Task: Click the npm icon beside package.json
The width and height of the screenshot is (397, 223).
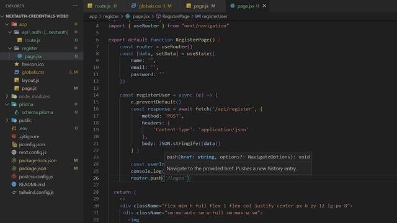Action: (14, 168)
